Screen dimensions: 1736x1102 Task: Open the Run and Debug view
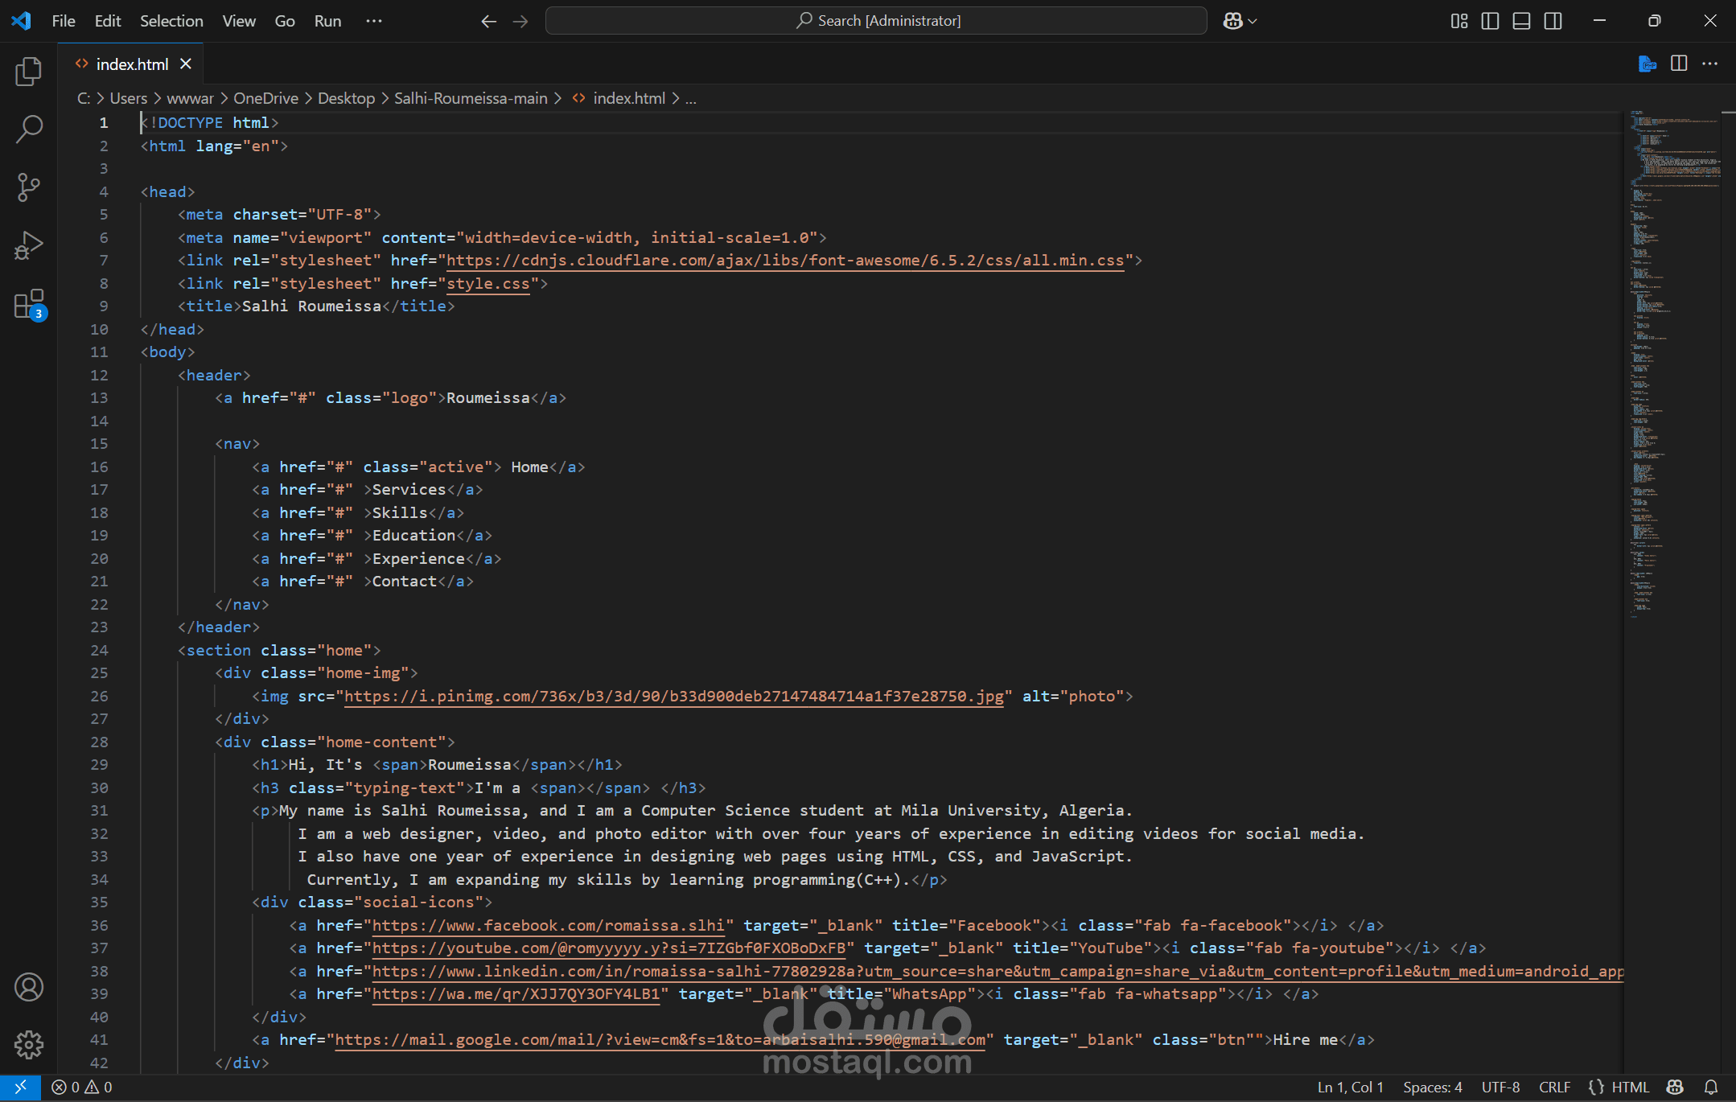click(29, 245)
